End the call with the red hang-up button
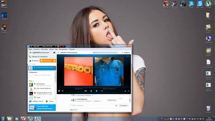 click(x=102, y=91)
